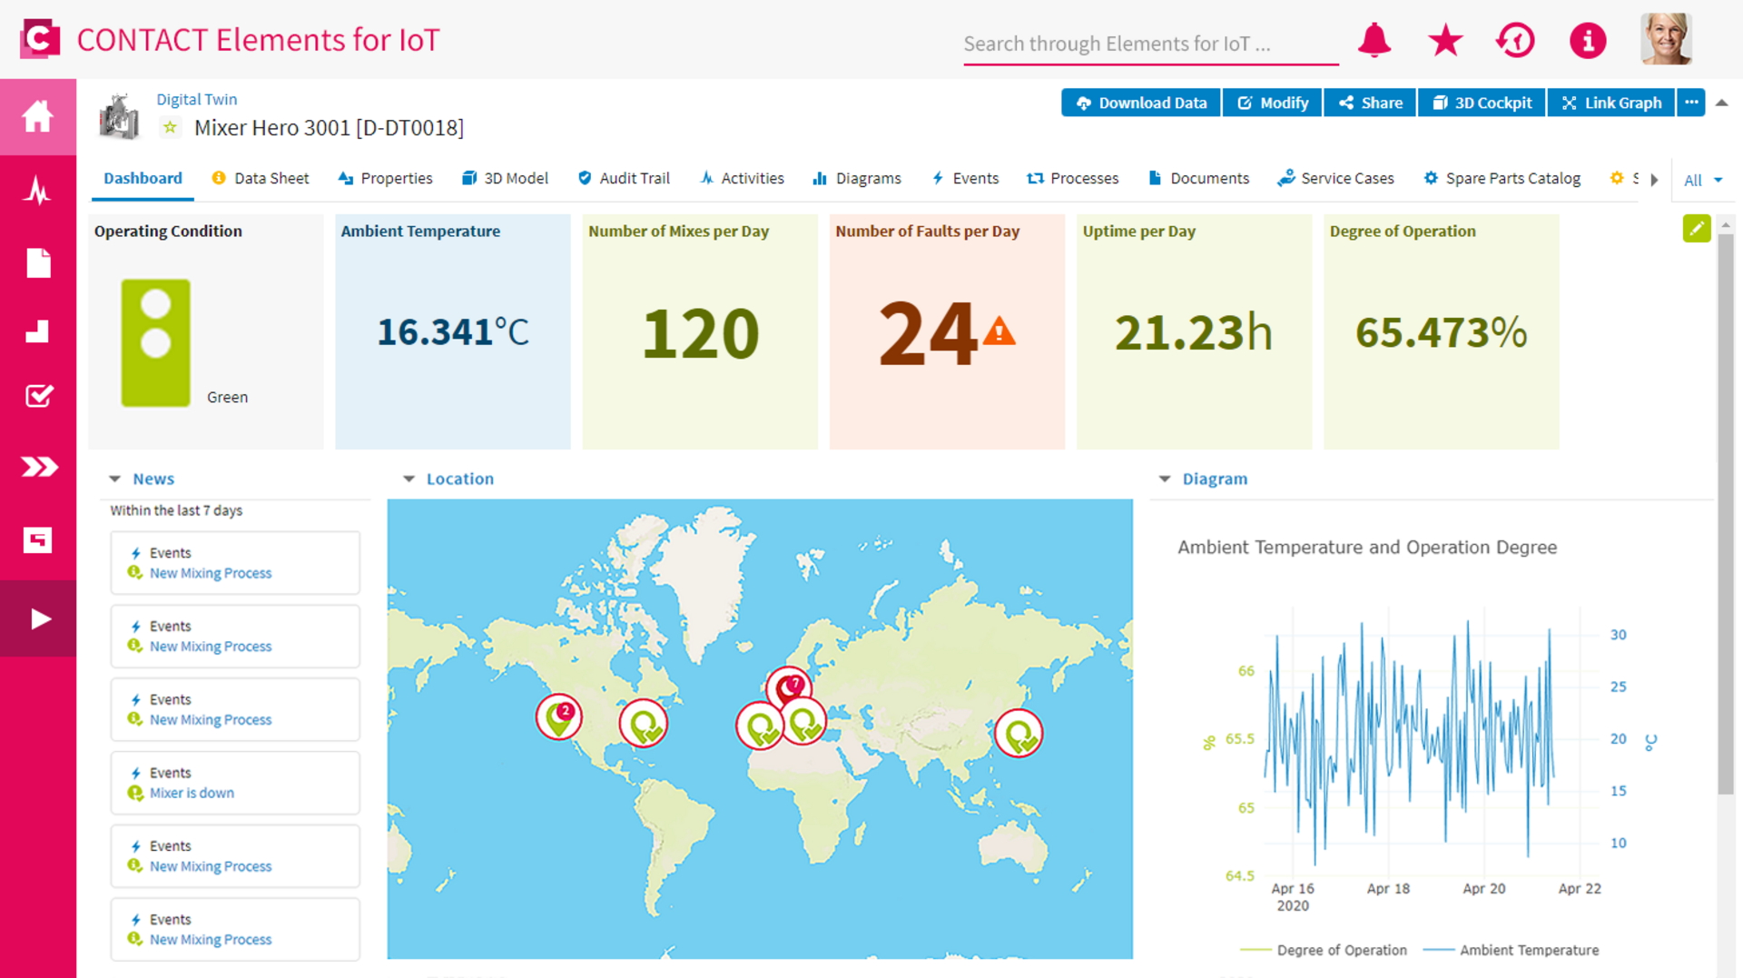Open the All dropdown filter
Screen dimensions: 1743x978
point(1703,180)
